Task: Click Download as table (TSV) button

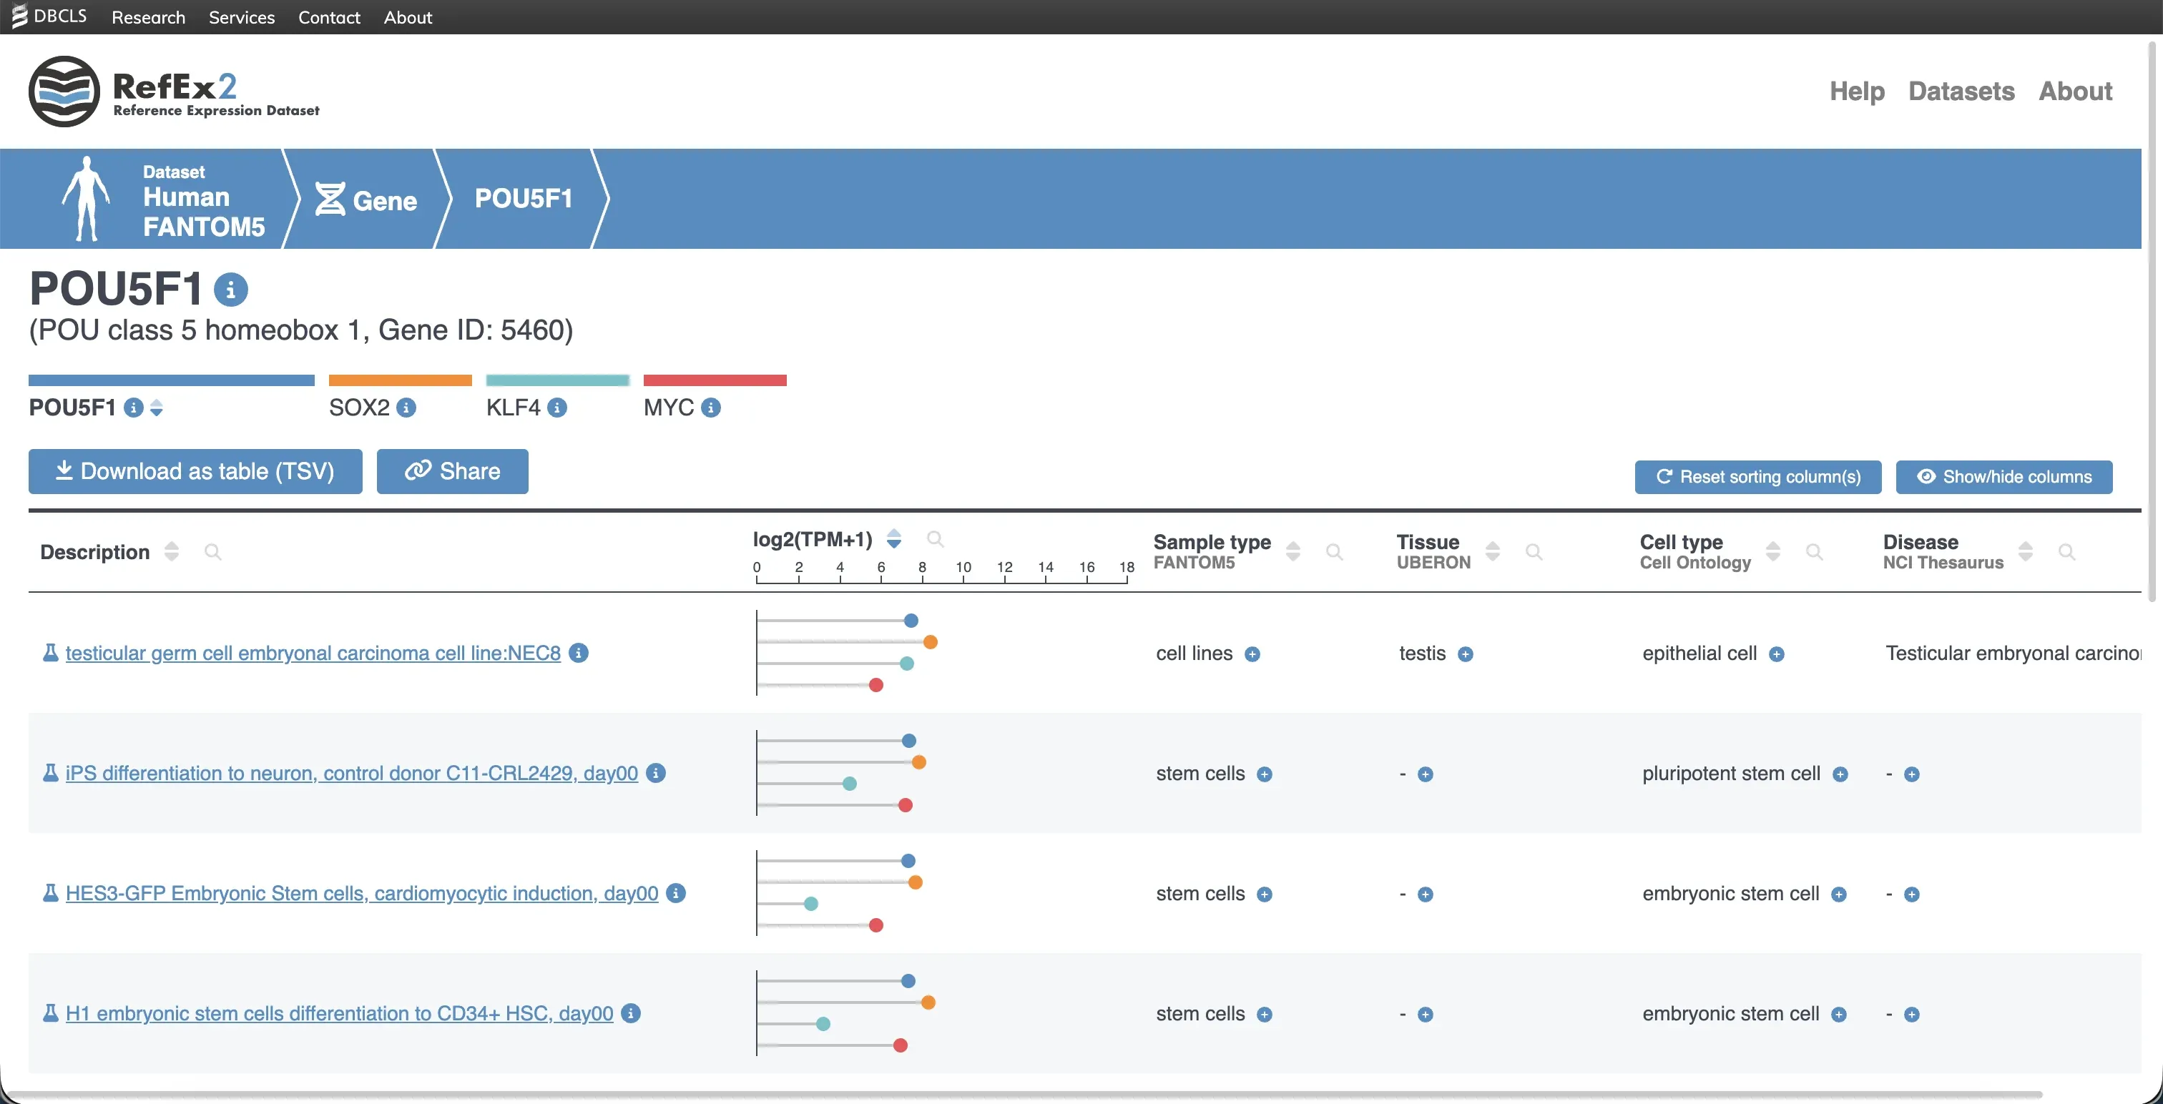Action: coord(196,472)
